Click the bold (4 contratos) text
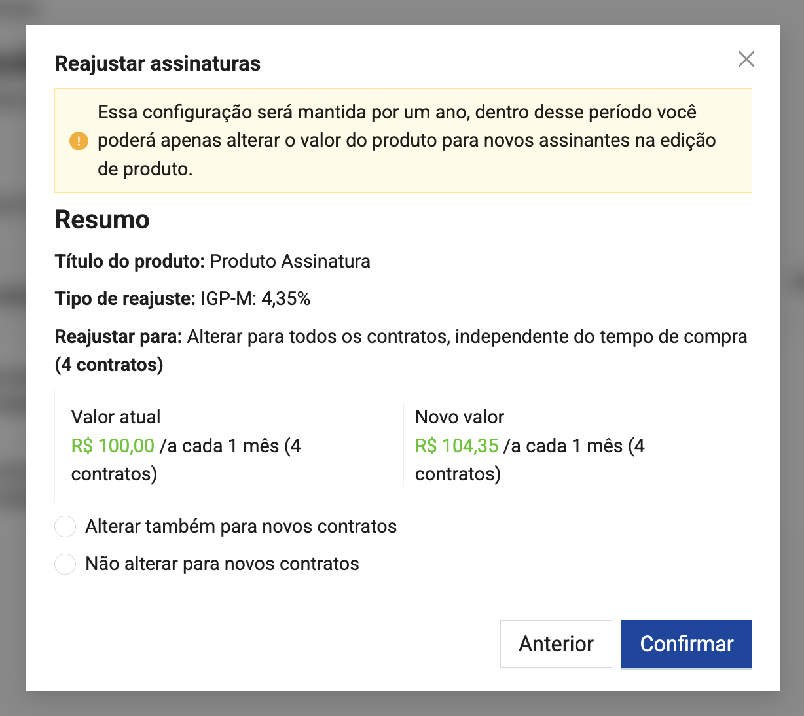Screen dimensions: 804x716 109,365
